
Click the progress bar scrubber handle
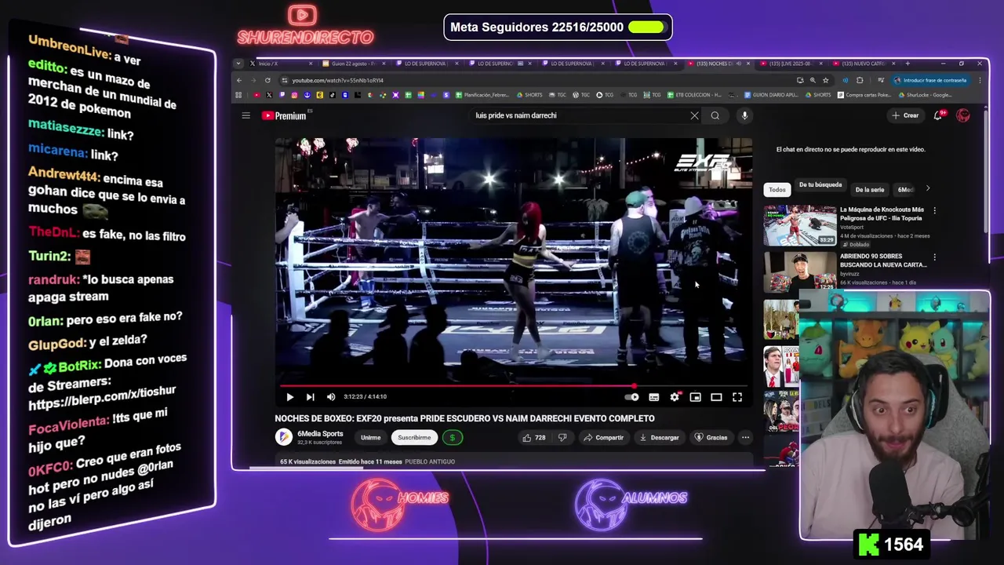coord(634,385)
